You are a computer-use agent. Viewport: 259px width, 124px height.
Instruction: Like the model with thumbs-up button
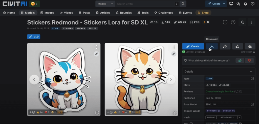pos(238,46)
